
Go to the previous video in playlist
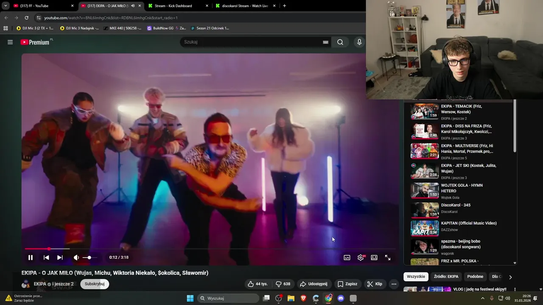tap(46, 257)
